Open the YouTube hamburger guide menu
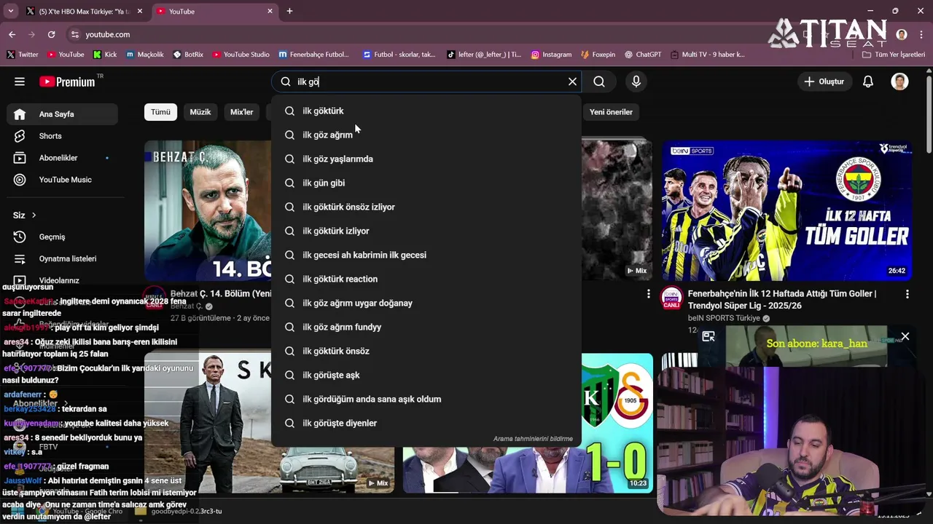Screen dimensions: 933x524 20,82
